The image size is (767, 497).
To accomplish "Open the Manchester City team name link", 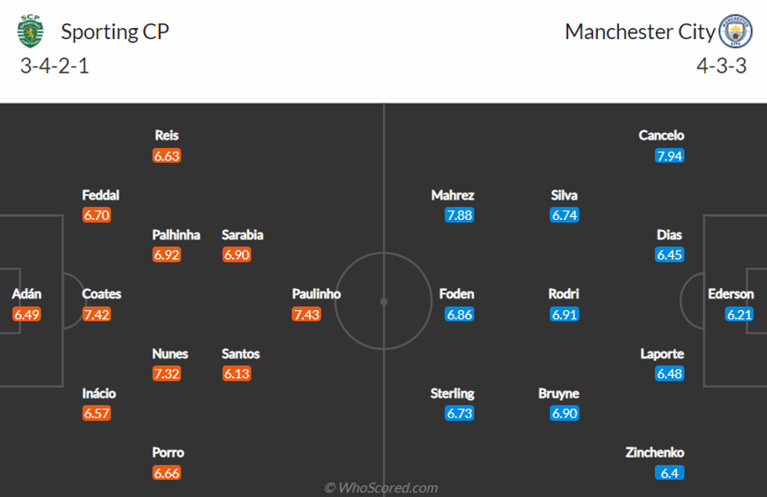I will [640, 31].
